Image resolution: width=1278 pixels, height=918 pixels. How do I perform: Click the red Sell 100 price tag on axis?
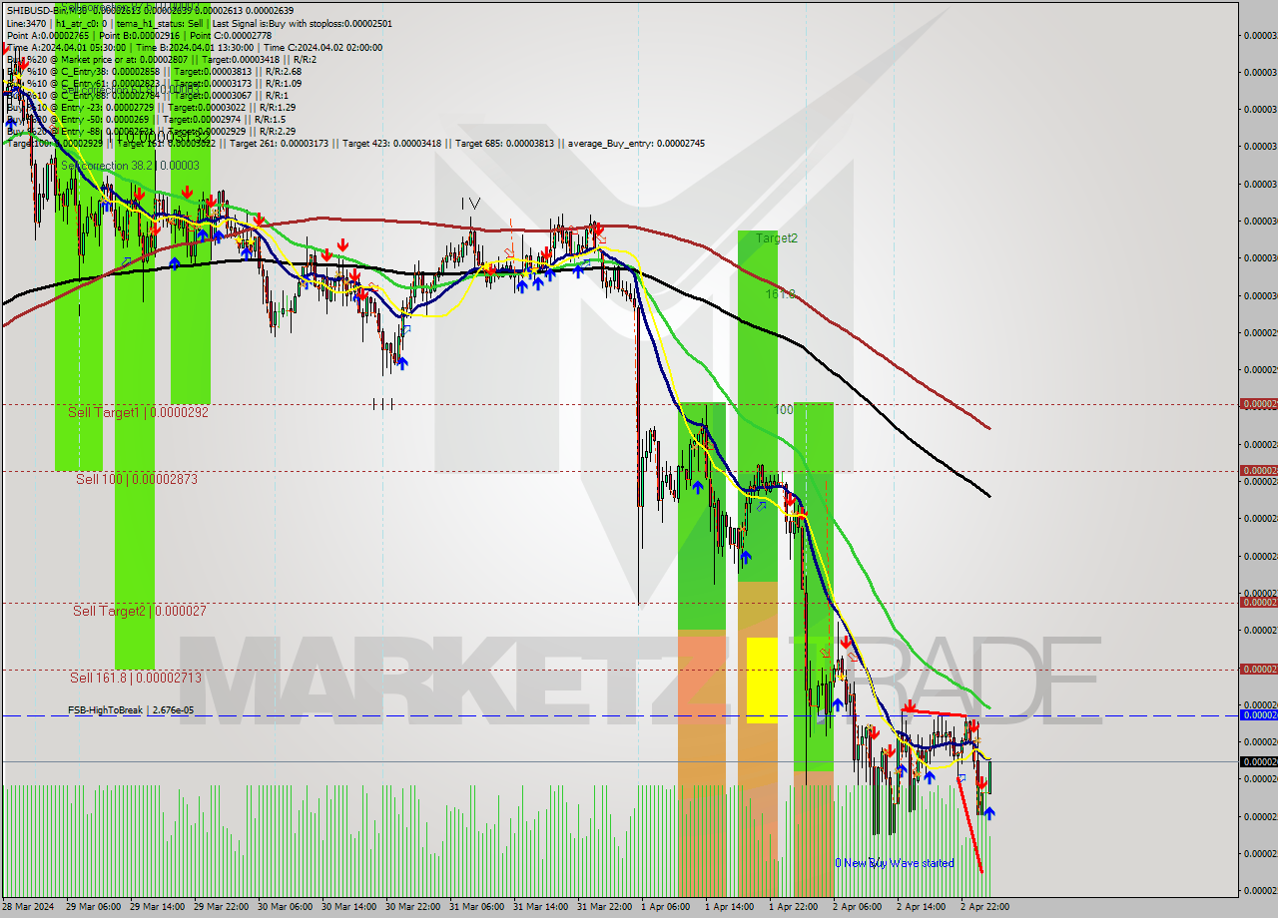tap(1258, 470)
